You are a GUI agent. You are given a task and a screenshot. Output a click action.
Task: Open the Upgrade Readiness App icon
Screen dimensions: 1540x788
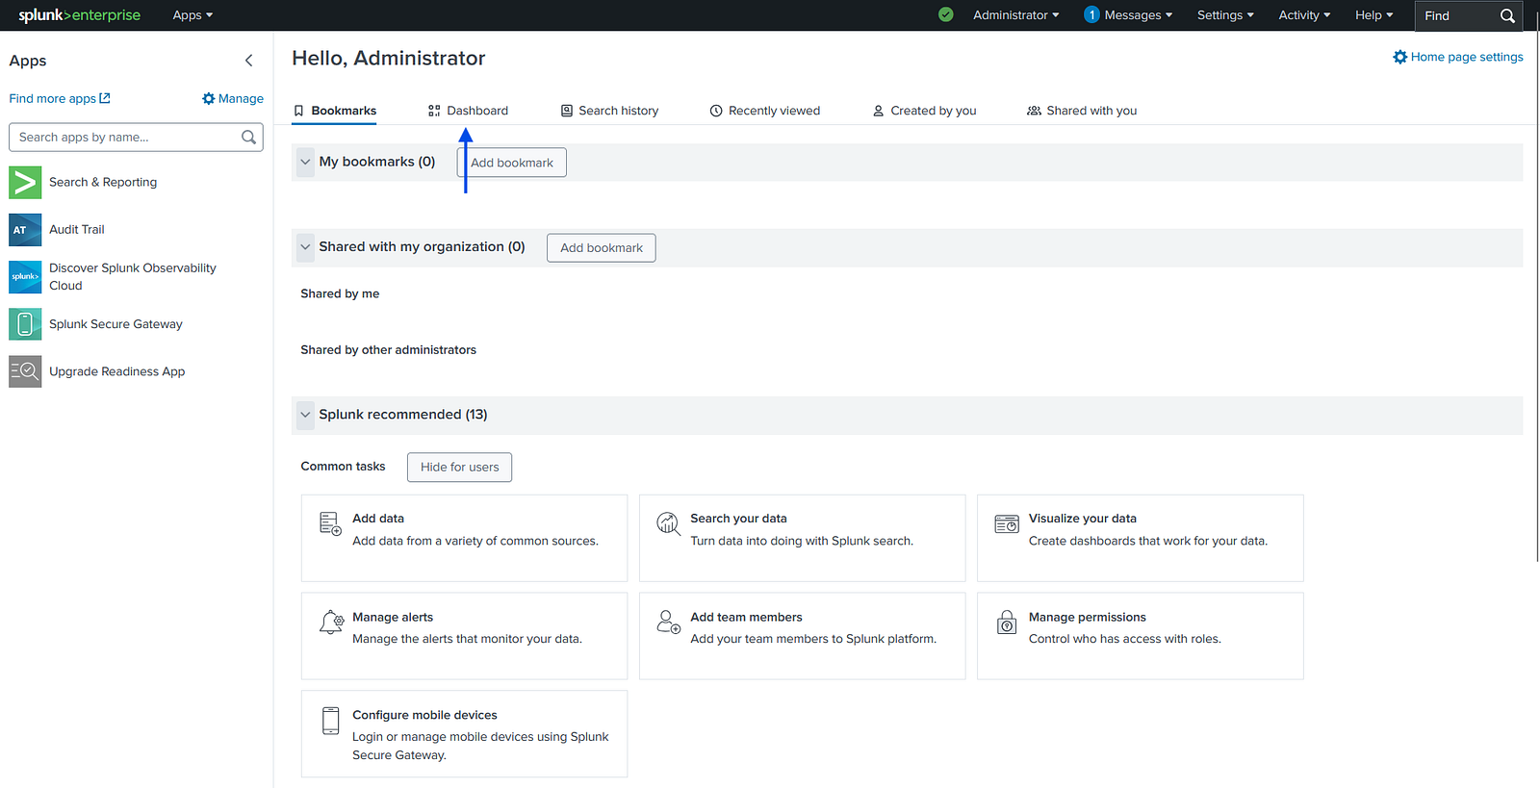pos(25,371)
